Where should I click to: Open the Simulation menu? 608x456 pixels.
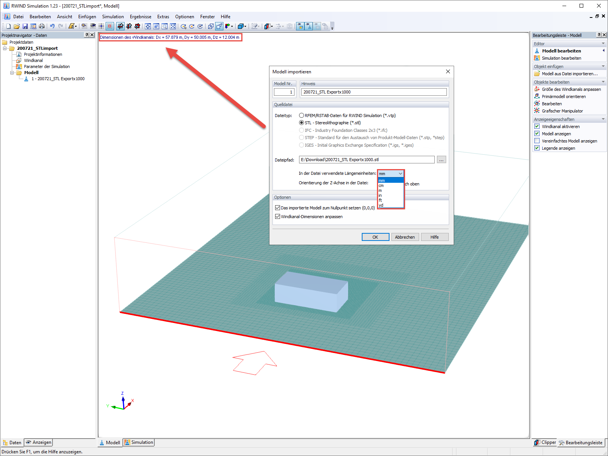pos(112,16)
